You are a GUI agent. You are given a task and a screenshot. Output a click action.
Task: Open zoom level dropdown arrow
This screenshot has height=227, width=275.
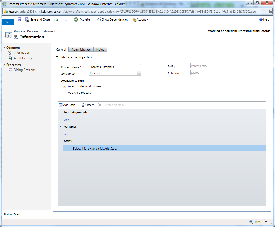tap(266, 222)
